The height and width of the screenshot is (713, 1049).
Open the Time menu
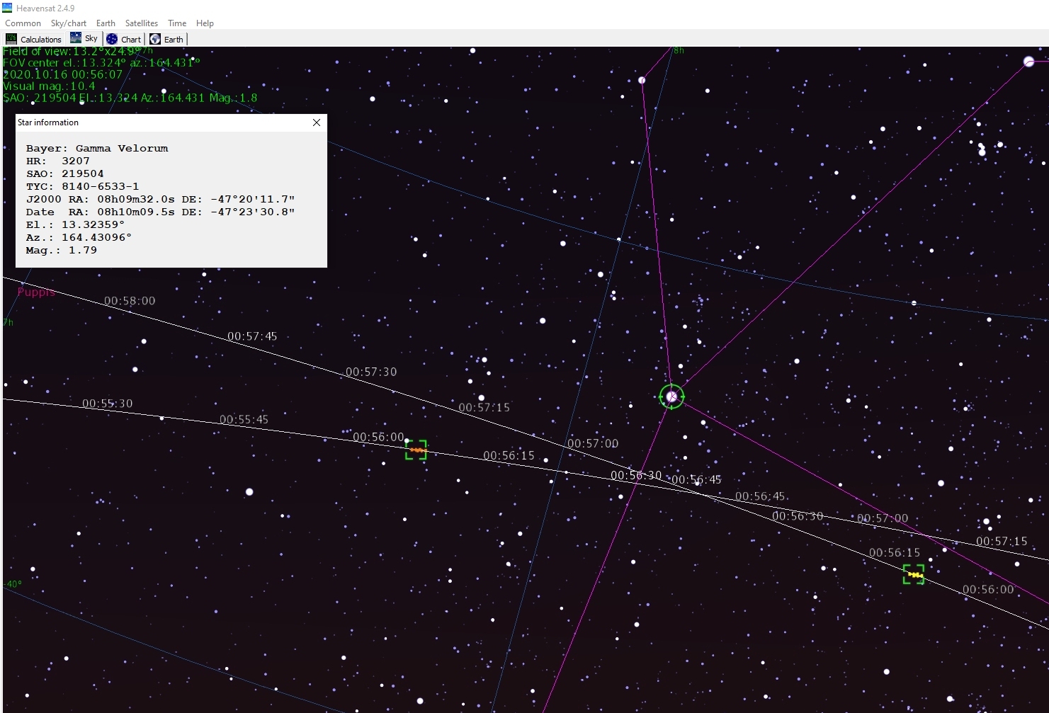177,23
